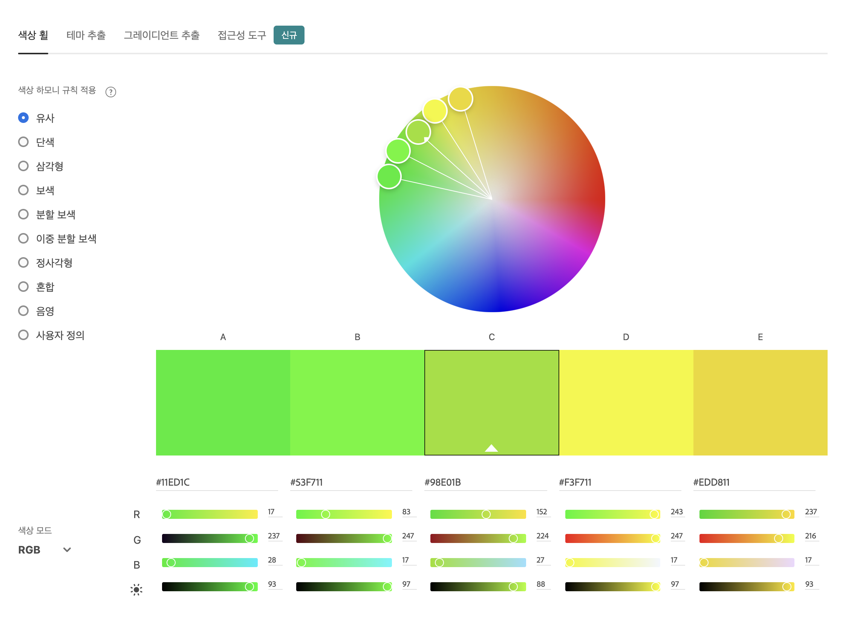Click the bright yellow handle on the color wheel

(435, 111)
